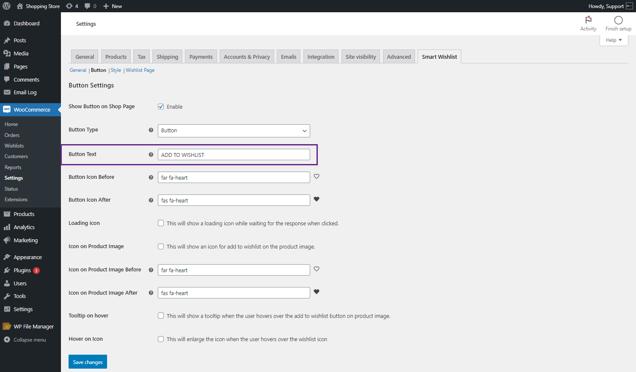Open the Accounts & Privacy tab

tap(247, 57)
